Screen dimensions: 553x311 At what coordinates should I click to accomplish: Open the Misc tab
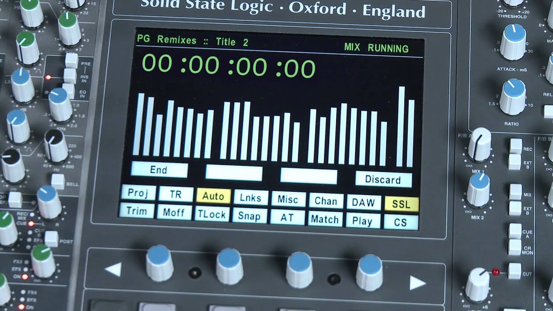tap(288, 200)
